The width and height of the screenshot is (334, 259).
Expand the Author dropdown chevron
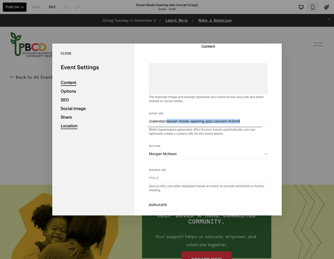point(266,154)
